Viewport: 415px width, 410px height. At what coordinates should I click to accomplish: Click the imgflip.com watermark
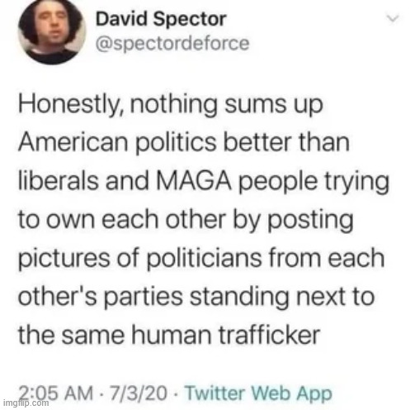coord(25,403)
